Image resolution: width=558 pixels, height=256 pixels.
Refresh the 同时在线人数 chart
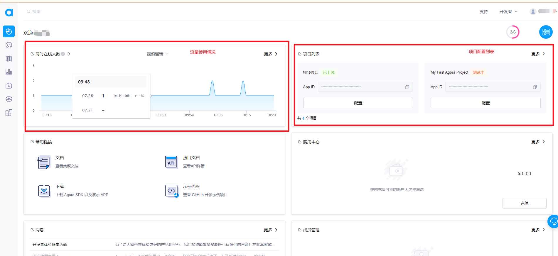(68, 54)
